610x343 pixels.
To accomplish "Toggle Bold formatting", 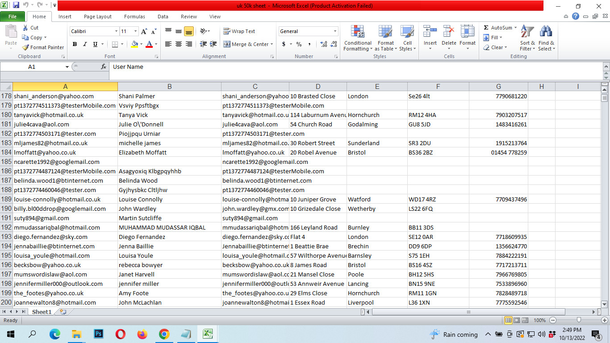I will (75, 44).
